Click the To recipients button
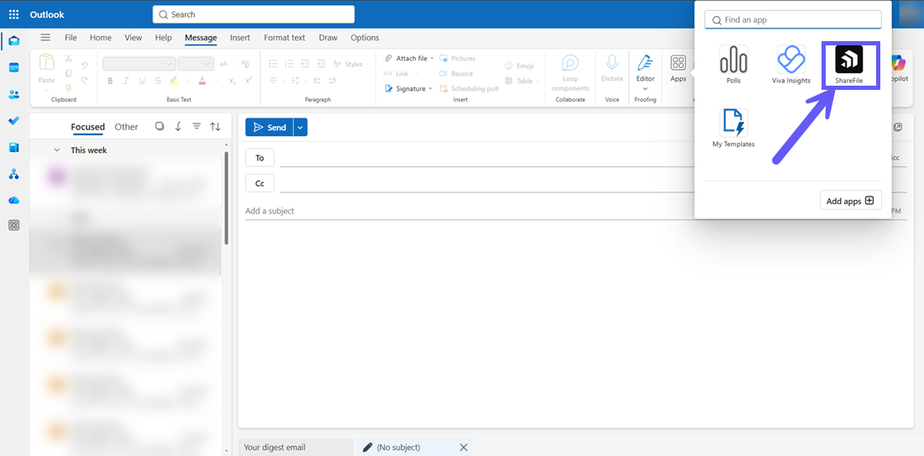Screen dimensions: 924x456 [260, 158]
